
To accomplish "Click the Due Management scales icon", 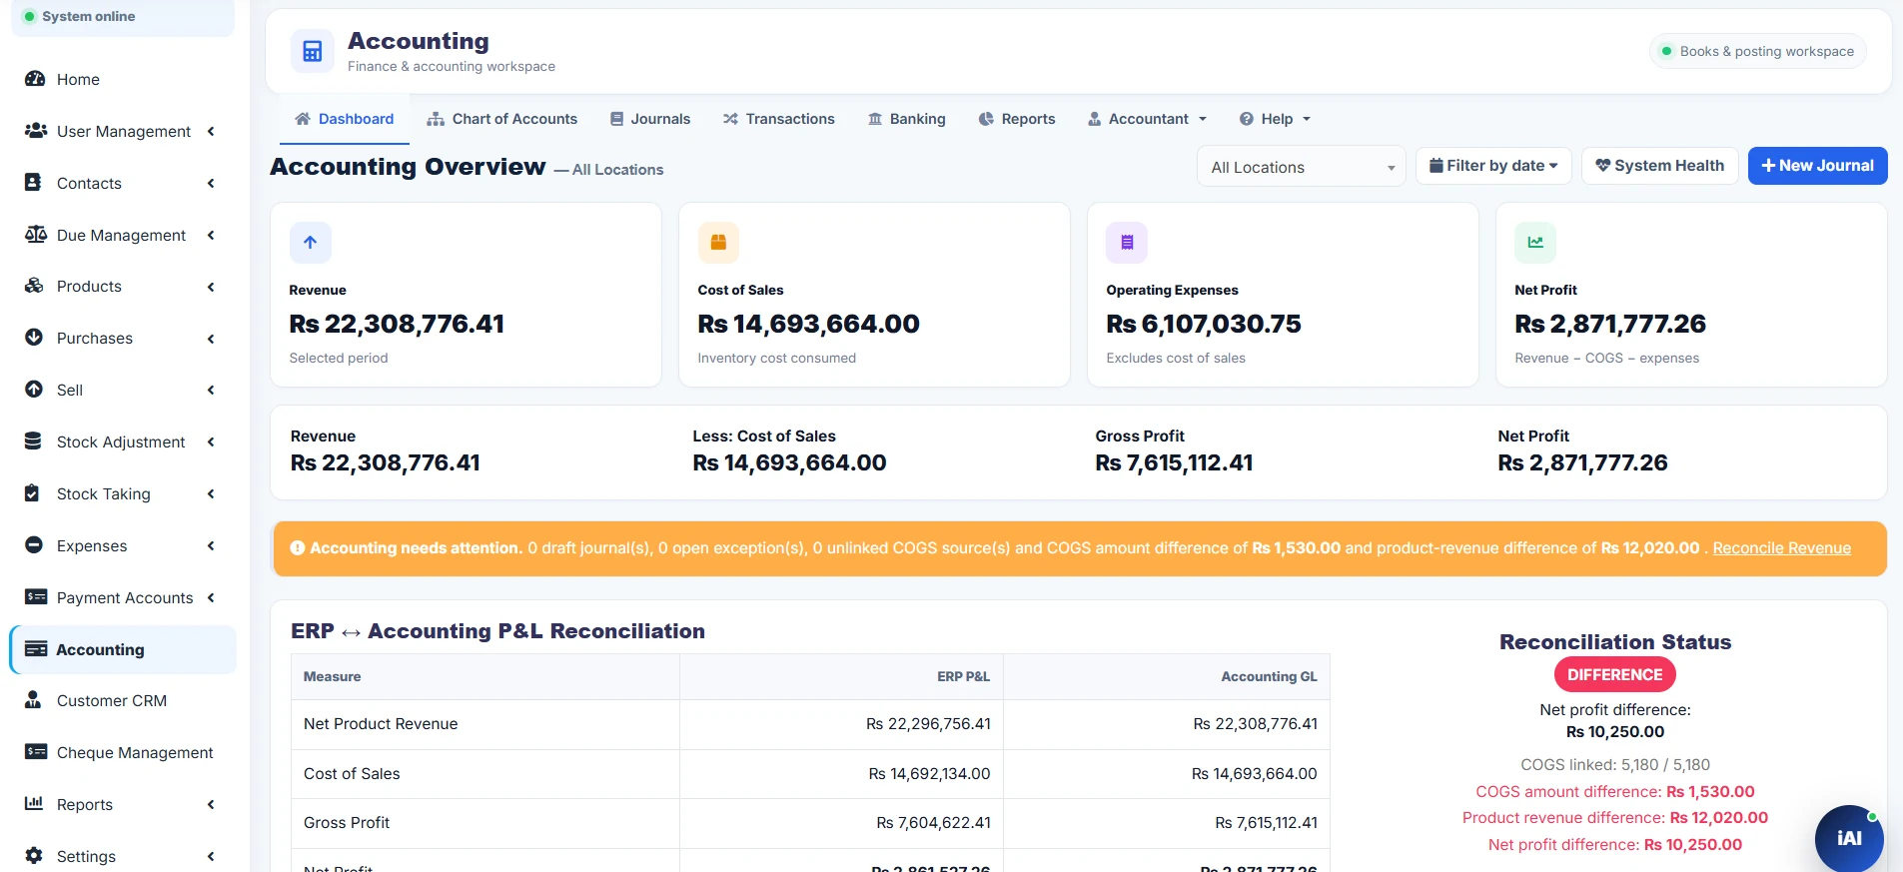I will tap(36, 235).
